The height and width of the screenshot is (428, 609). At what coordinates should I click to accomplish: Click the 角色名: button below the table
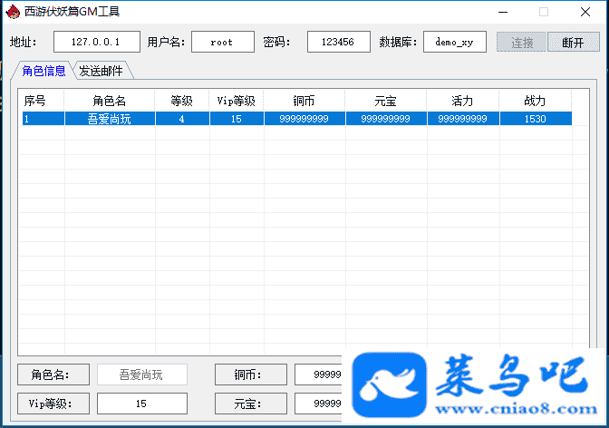tap(53, 374)
